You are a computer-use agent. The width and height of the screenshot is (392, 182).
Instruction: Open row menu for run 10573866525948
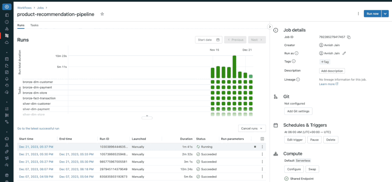[262, 154]
